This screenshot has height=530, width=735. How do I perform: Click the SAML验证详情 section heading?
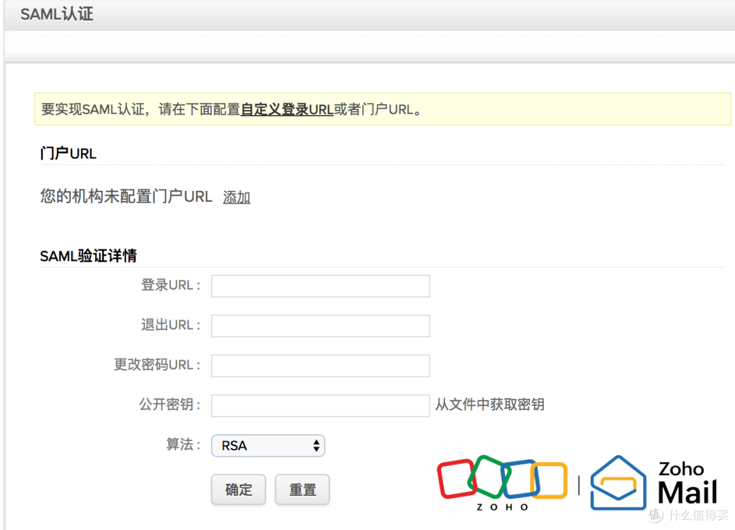88,256
